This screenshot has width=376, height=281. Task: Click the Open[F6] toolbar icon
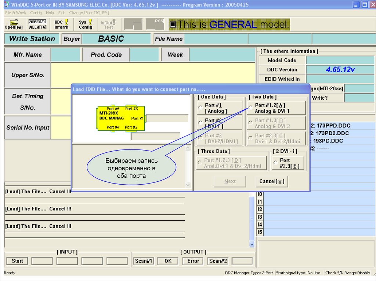pyautogui.click(x=14, y=24)
